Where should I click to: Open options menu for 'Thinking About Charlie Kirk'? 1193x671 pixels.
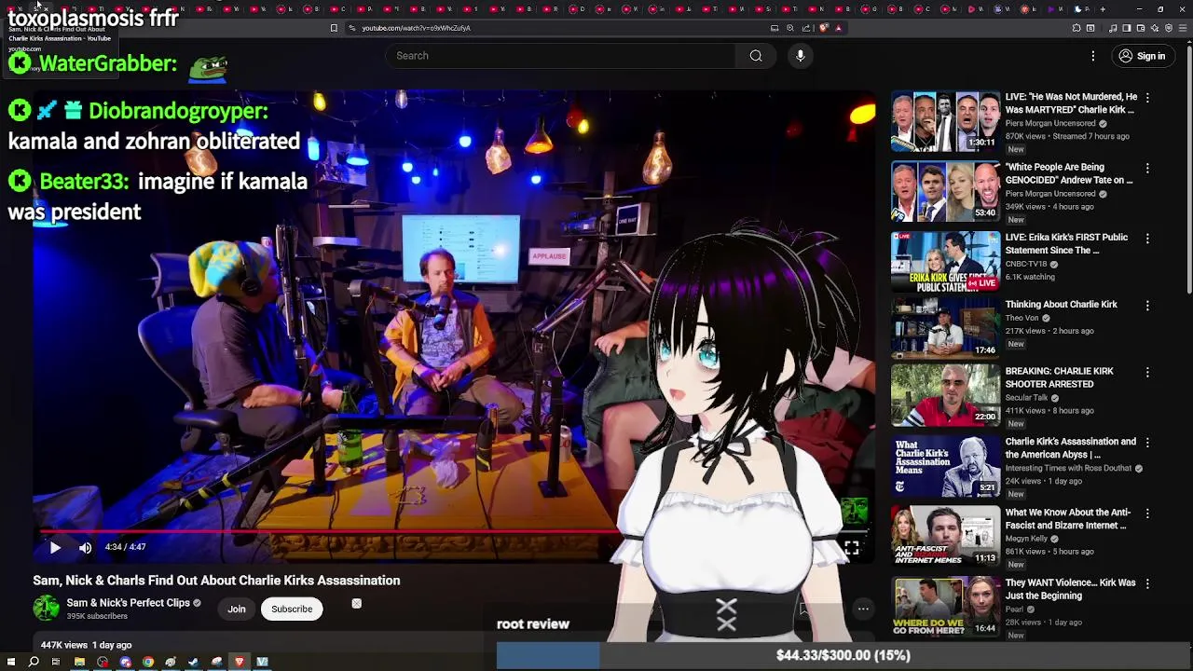click(1147, 306)
